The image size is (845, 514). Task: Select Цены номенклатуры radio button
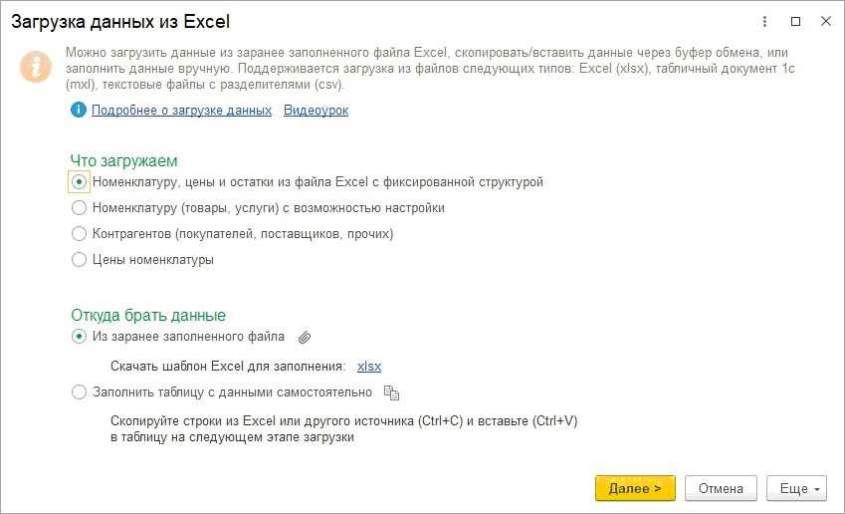tap(80, 260)
